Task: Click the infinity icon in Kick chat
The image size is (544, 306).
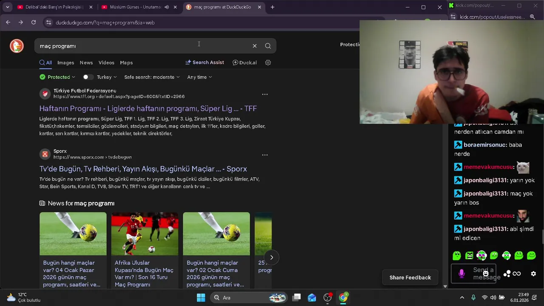Action: pyautogui.click(x=517, y=274)
